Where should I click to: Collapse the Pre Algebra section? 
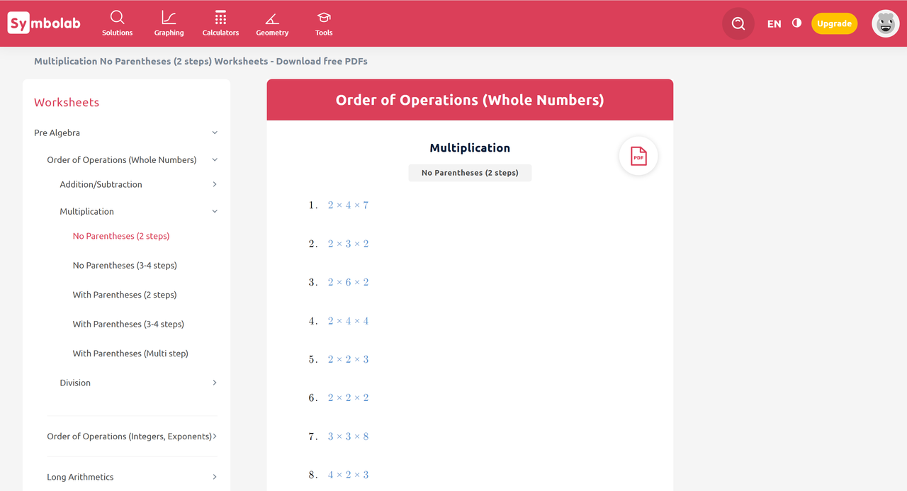pos(215,132)
